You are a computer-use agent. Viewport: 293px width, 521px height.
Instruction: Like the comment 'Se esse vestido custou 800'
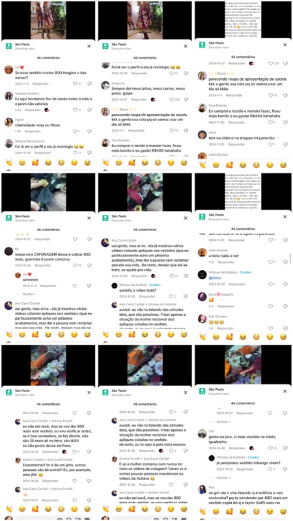(75, 84)
